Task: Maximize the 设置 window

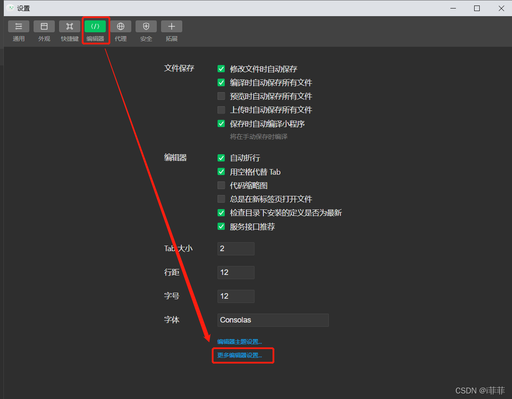Action: (477, 8)
